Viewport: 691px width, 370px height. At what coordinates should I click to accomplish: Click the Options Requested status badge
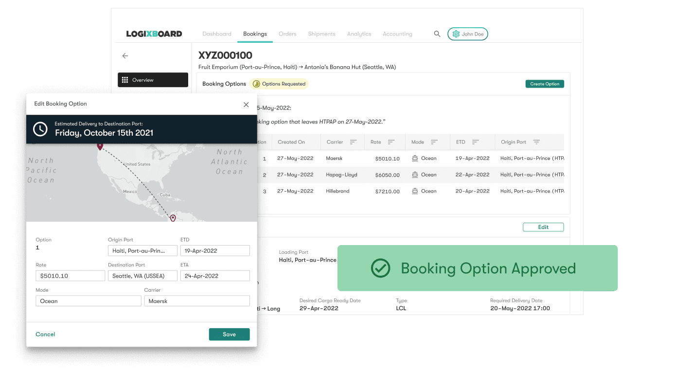point(279,84)
